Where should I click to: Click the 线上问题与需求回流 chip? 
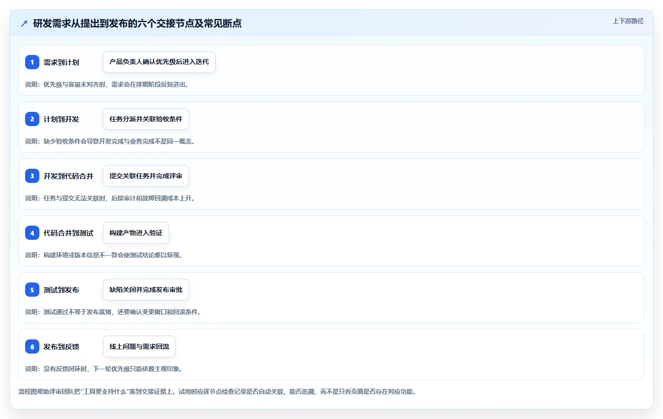coord(139,346)
